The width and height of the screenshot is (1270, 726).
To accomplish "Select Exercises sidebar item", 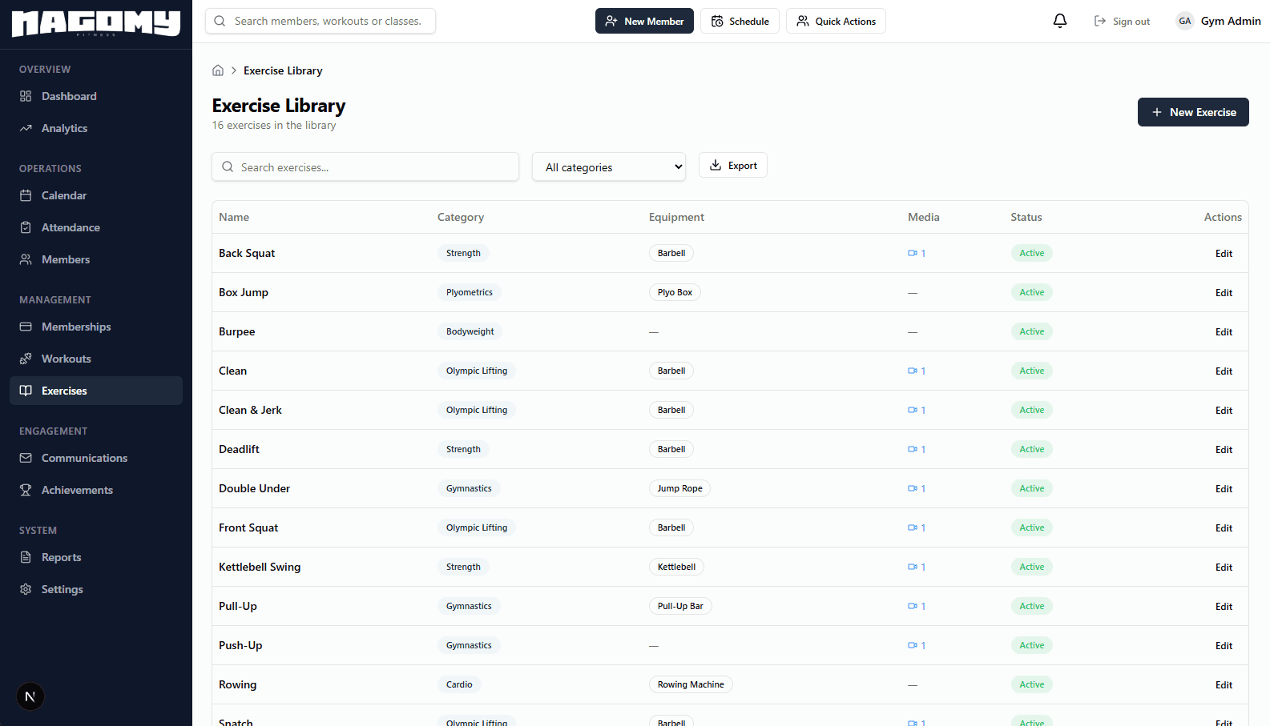I will [96, 391].
